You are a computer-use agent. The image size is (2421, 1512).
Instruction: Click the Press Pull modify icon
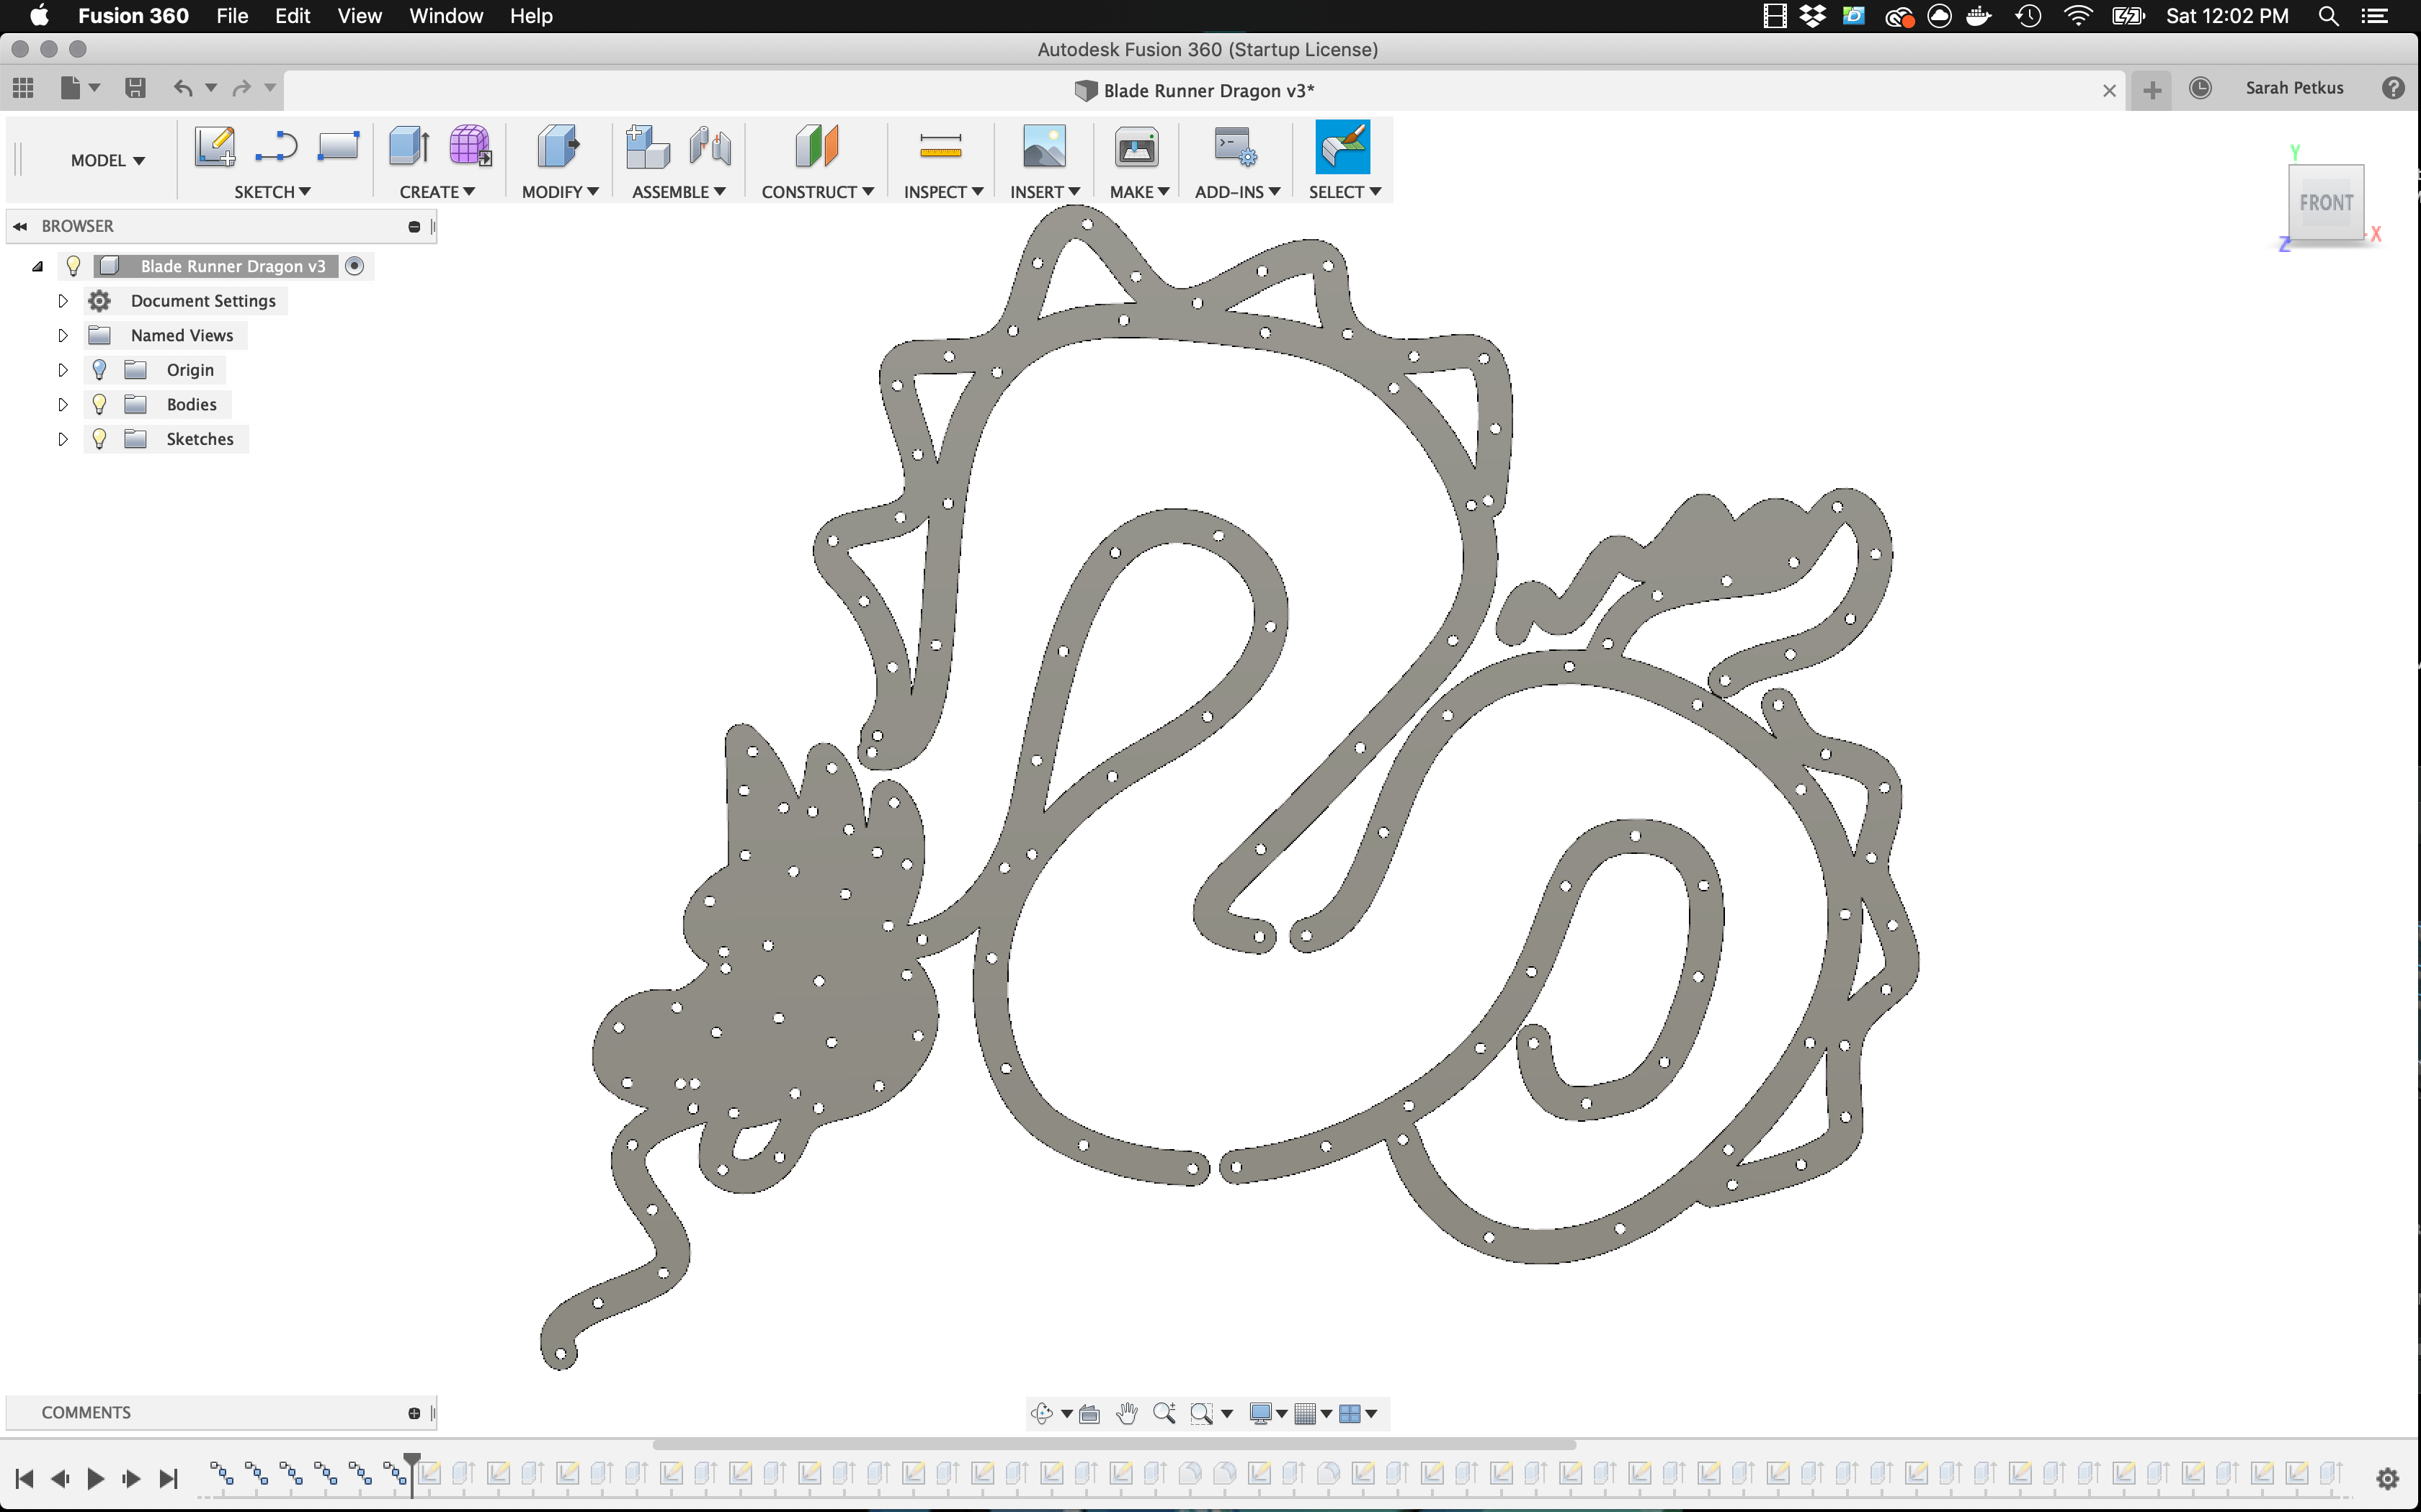point(558,147)
